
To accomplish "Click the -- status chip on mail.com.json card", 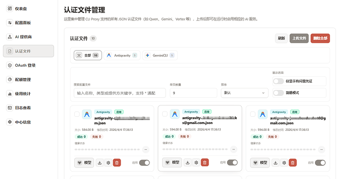I will pyautogui.click(x=321, y=149).
